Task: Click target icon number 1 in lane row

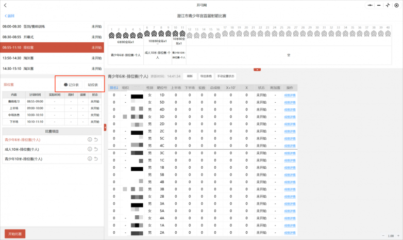Action: tap(111, 35)
